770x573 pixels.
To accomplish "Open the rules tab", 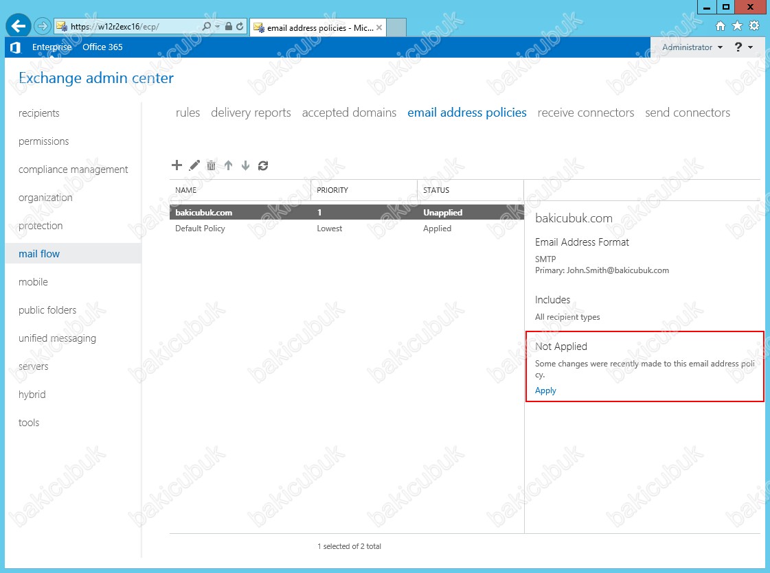I will coord(188,113).
